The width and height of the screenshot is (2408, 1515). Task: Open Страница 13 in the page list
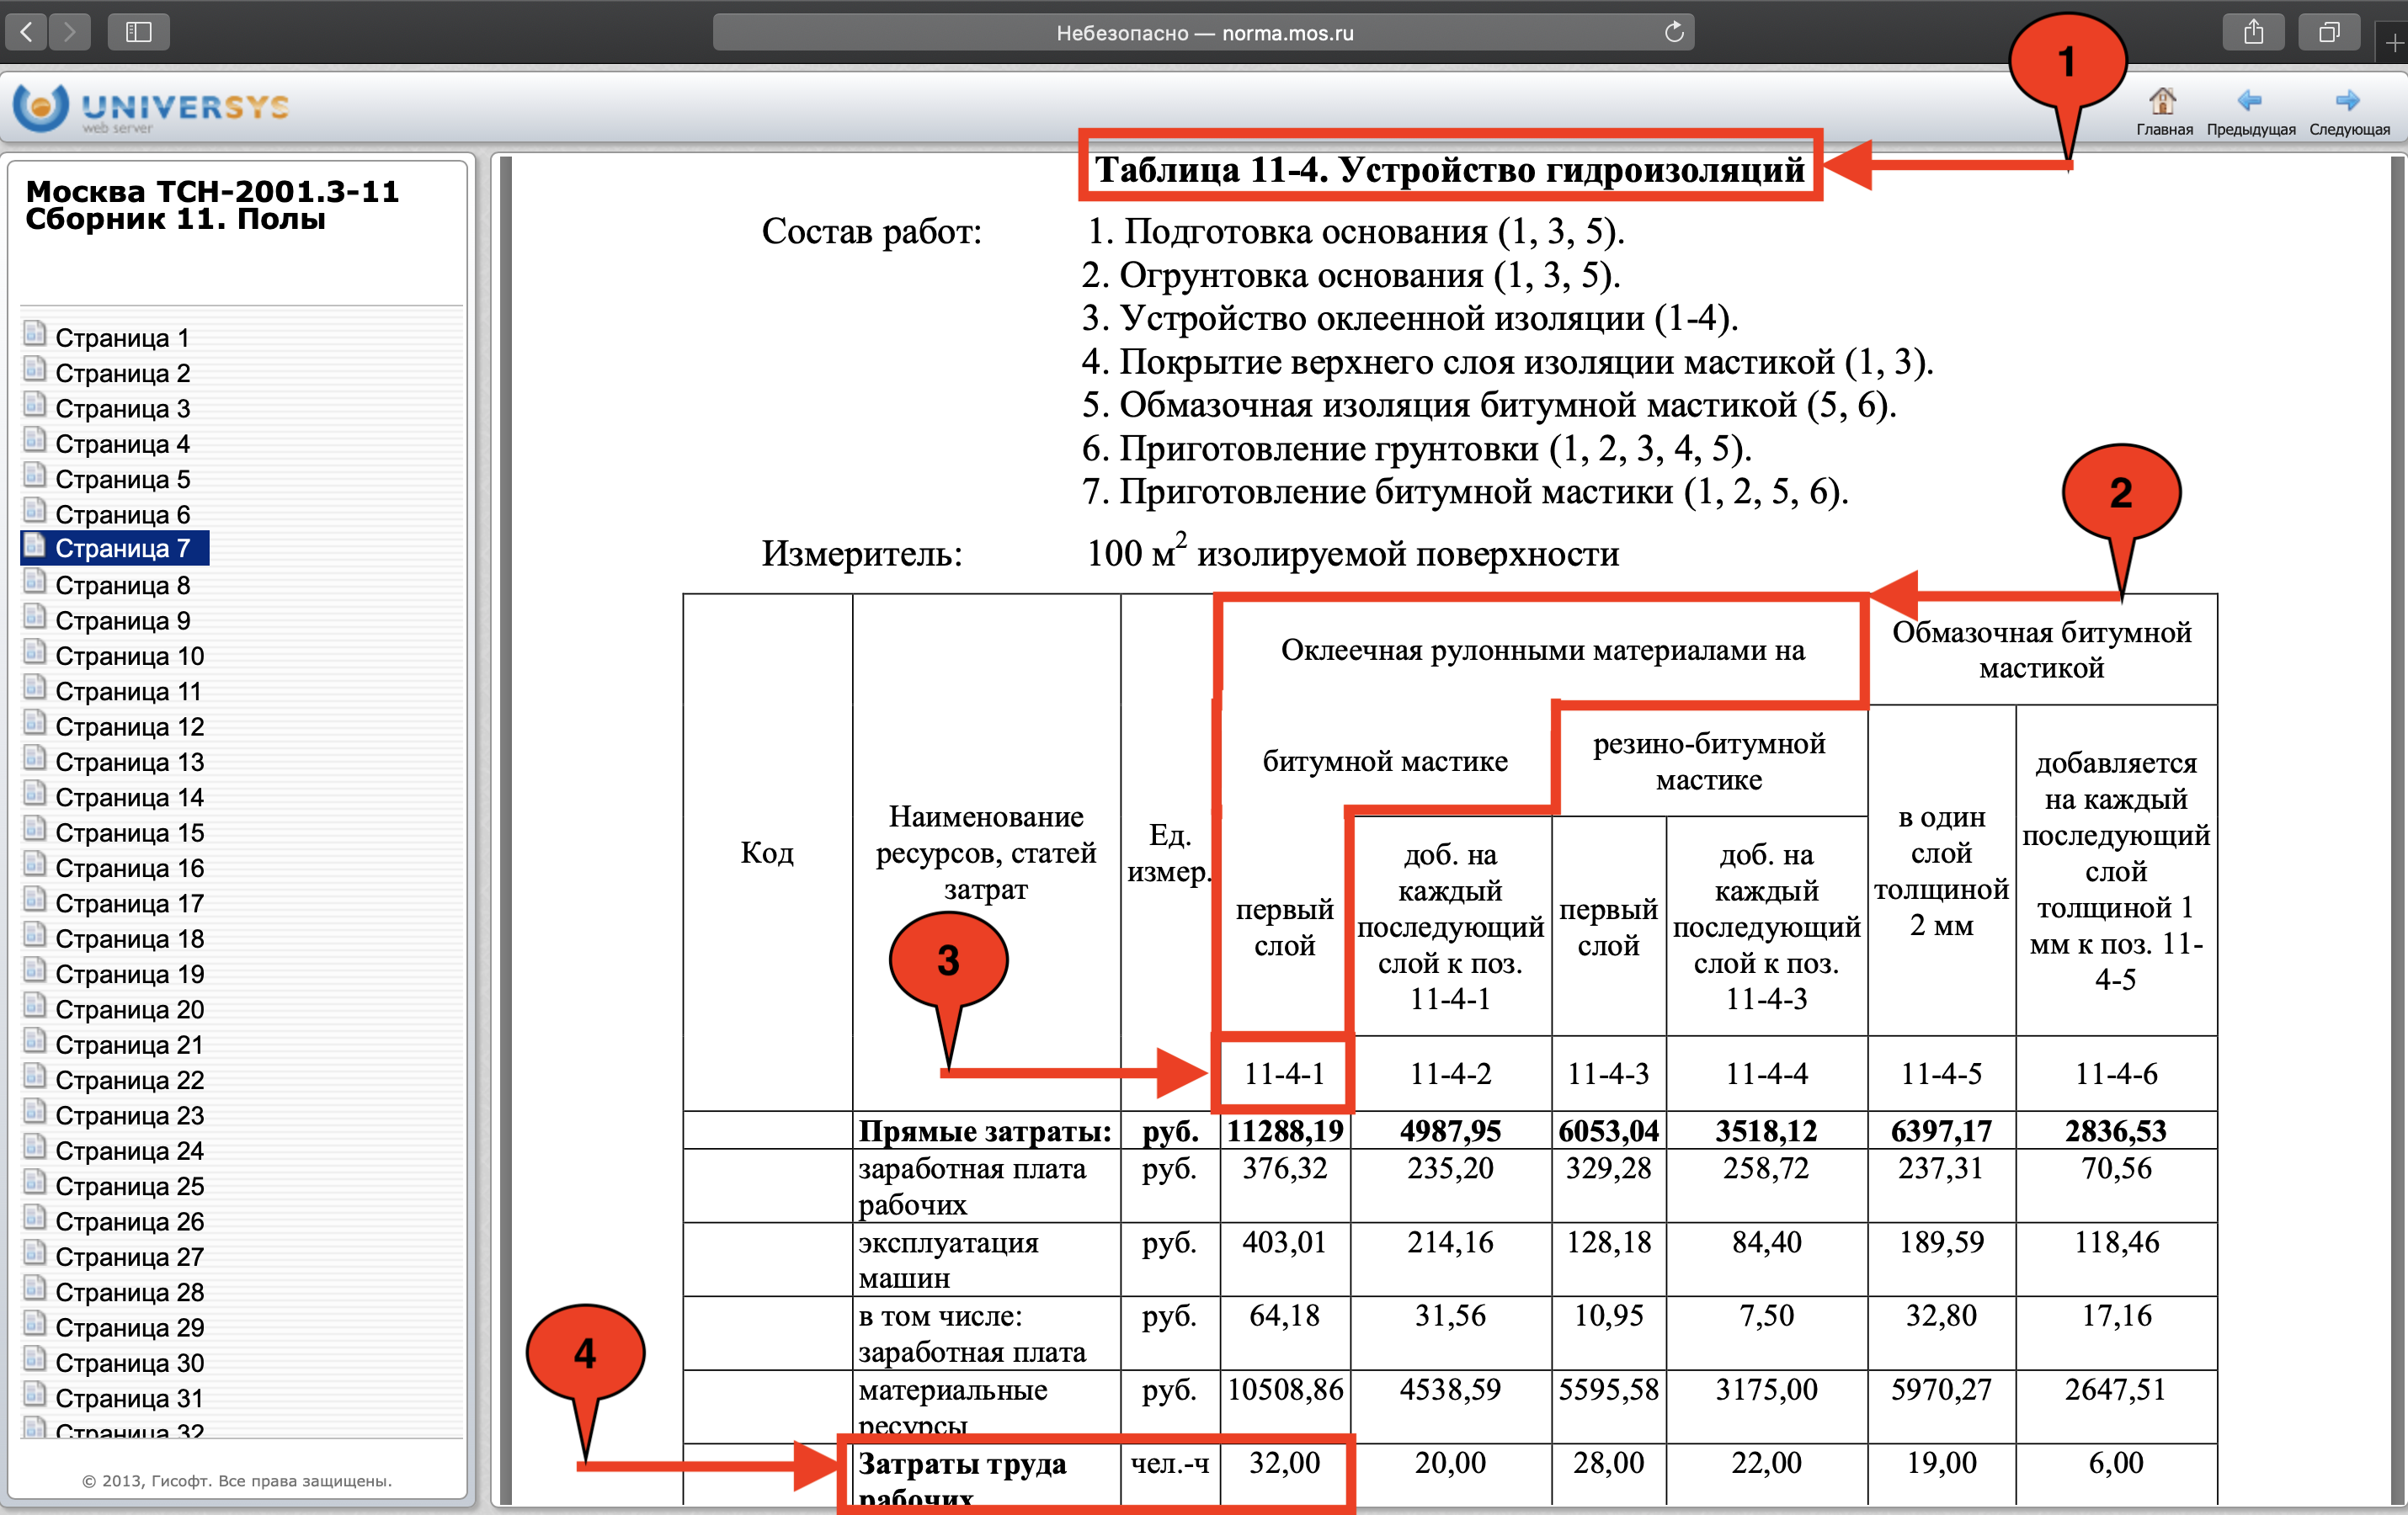[x=129, y=762]
